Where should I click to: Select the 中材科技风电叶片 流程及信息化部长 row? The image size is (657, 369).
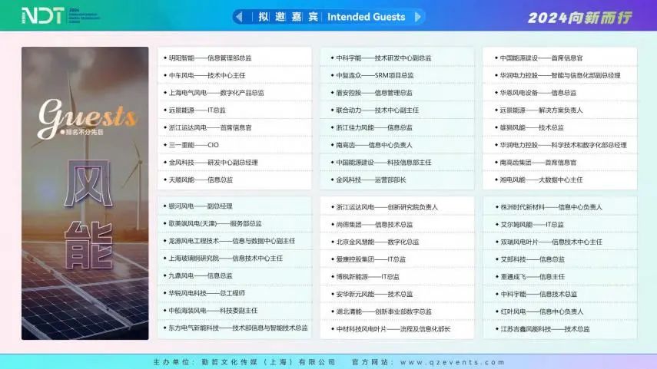coord(397,329)
